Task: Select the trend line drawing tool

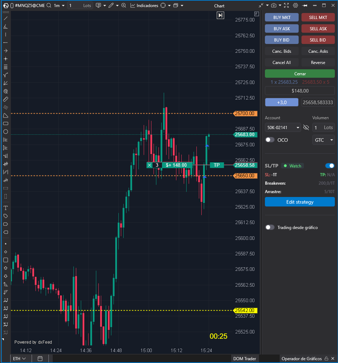Action: 6,18
